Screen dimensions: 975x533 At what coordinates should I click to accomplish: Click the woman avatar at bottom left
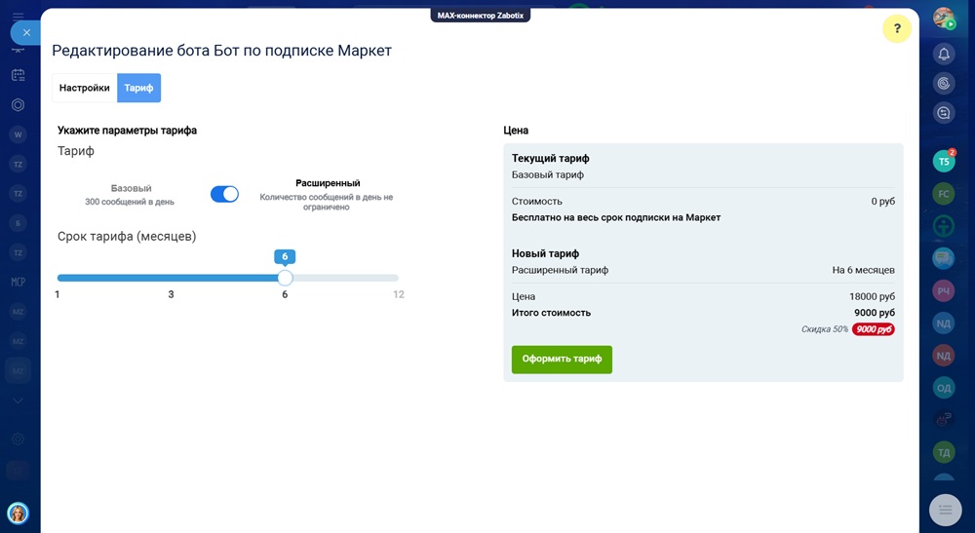tap(18, 514)
